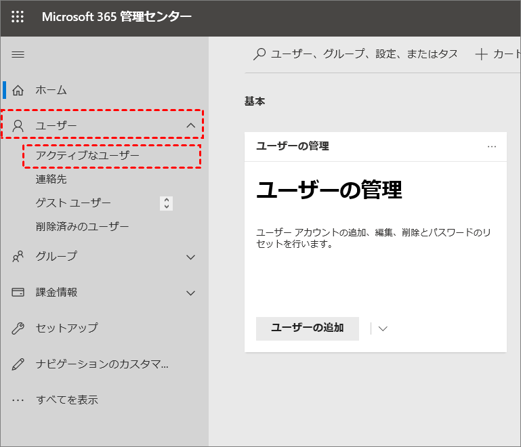This screenshot has width=521, height=447.
Task: Click the ユーザーの追加 button
Action: (x=308, y=328)
